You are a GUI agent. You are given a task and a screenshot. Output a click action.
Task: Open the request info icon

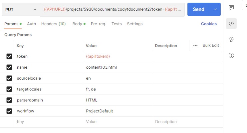point(231,55)
